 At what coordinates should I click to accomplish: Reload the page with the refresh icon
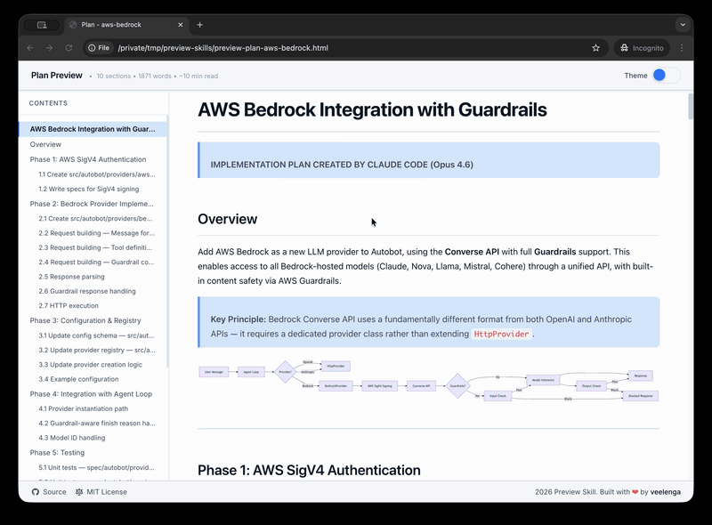pyautogui.click(x=69, y=48)
